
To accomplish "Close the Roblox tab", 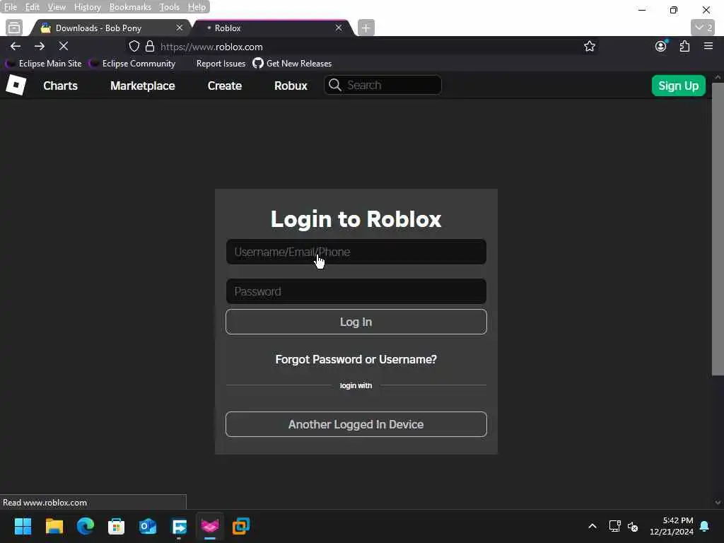I will click(x=339, y=28).
